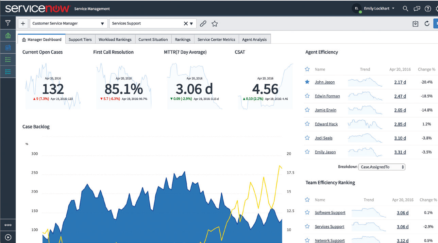
Task: Select the filter icon atop the sidebar
Action: coord(7,23)
